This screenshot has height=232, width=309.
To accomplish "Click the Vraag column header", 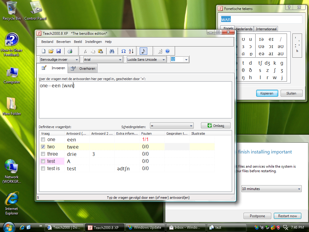I will point(52,134).
